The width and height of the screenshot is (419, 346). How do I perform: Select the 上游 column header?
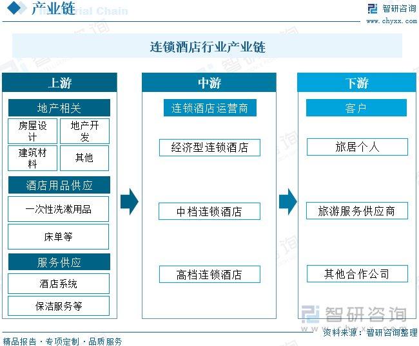[59, 82]
